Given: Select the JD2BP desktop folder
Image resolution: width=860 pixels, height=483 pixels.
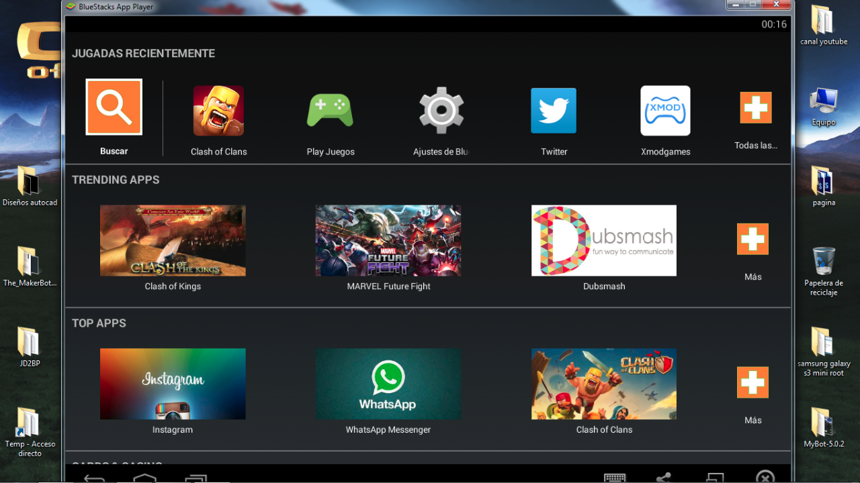Looking at the screenshot, I should click(30, 347).
